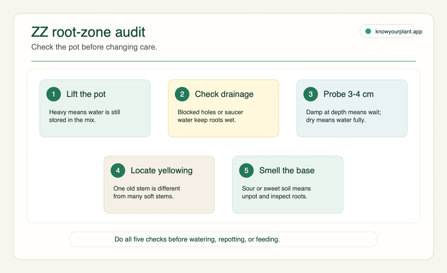This screenshot has height=273, width=447.
Task: Click 'Sour or sweet soil means' text
Action: coord(276,189)
